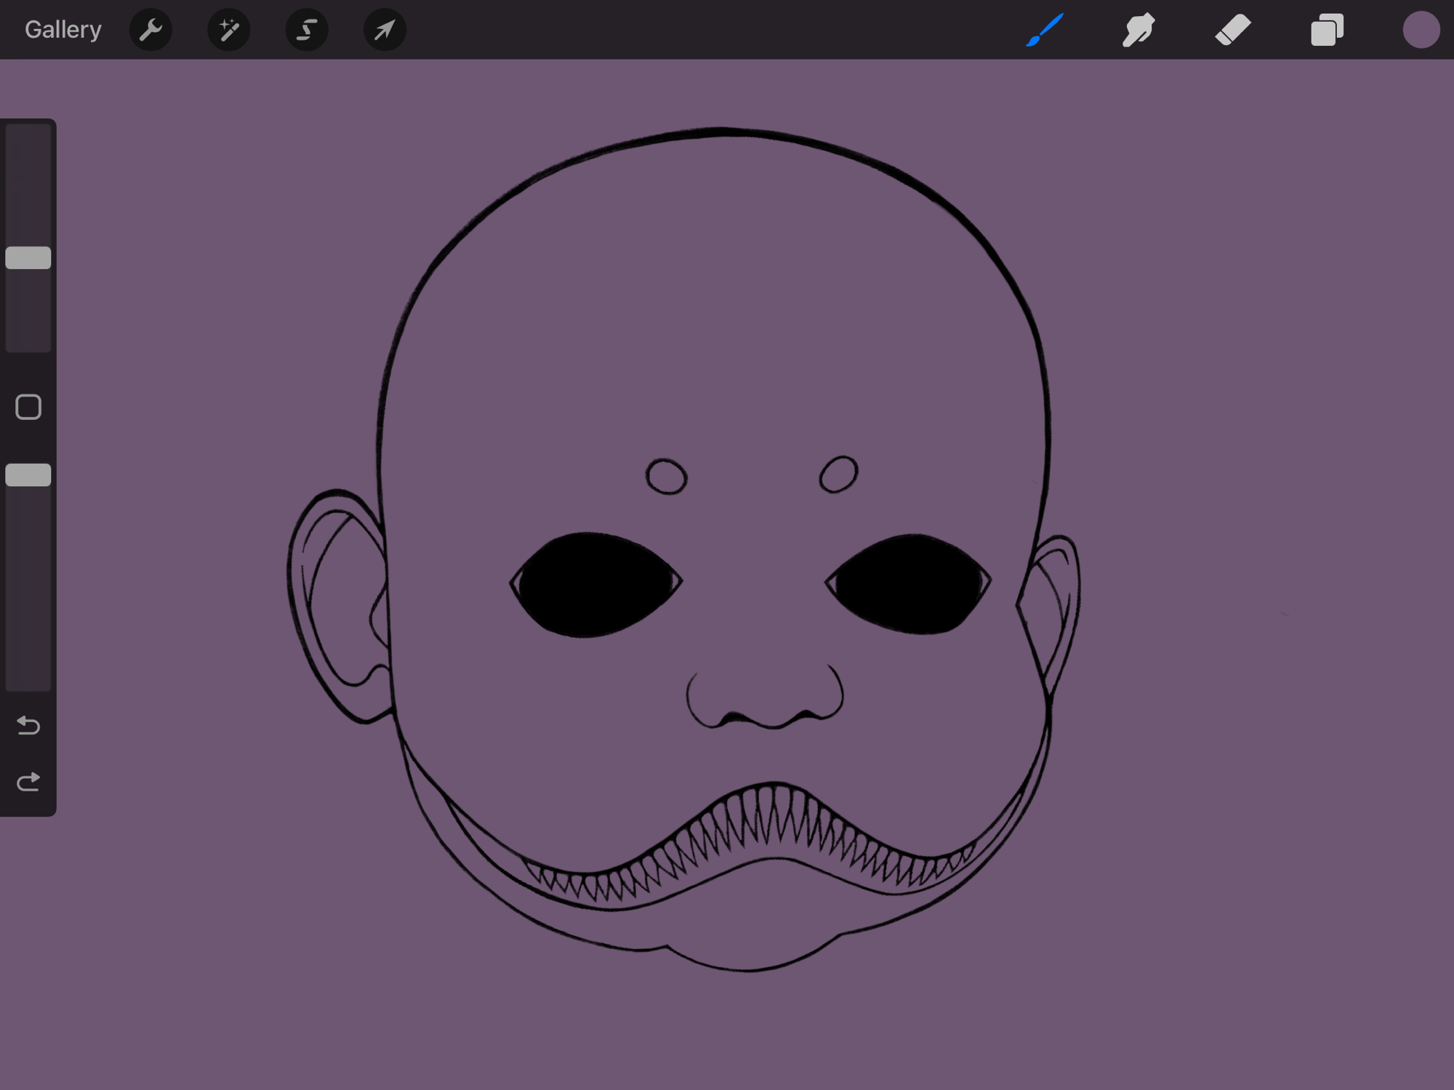Open the Layers panel
Screen dimensions: 1454x1090
[x=1327, y=30]
